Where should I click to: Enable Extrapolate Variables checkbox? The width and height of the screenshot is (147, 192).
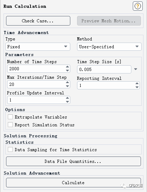pos(10,117)
